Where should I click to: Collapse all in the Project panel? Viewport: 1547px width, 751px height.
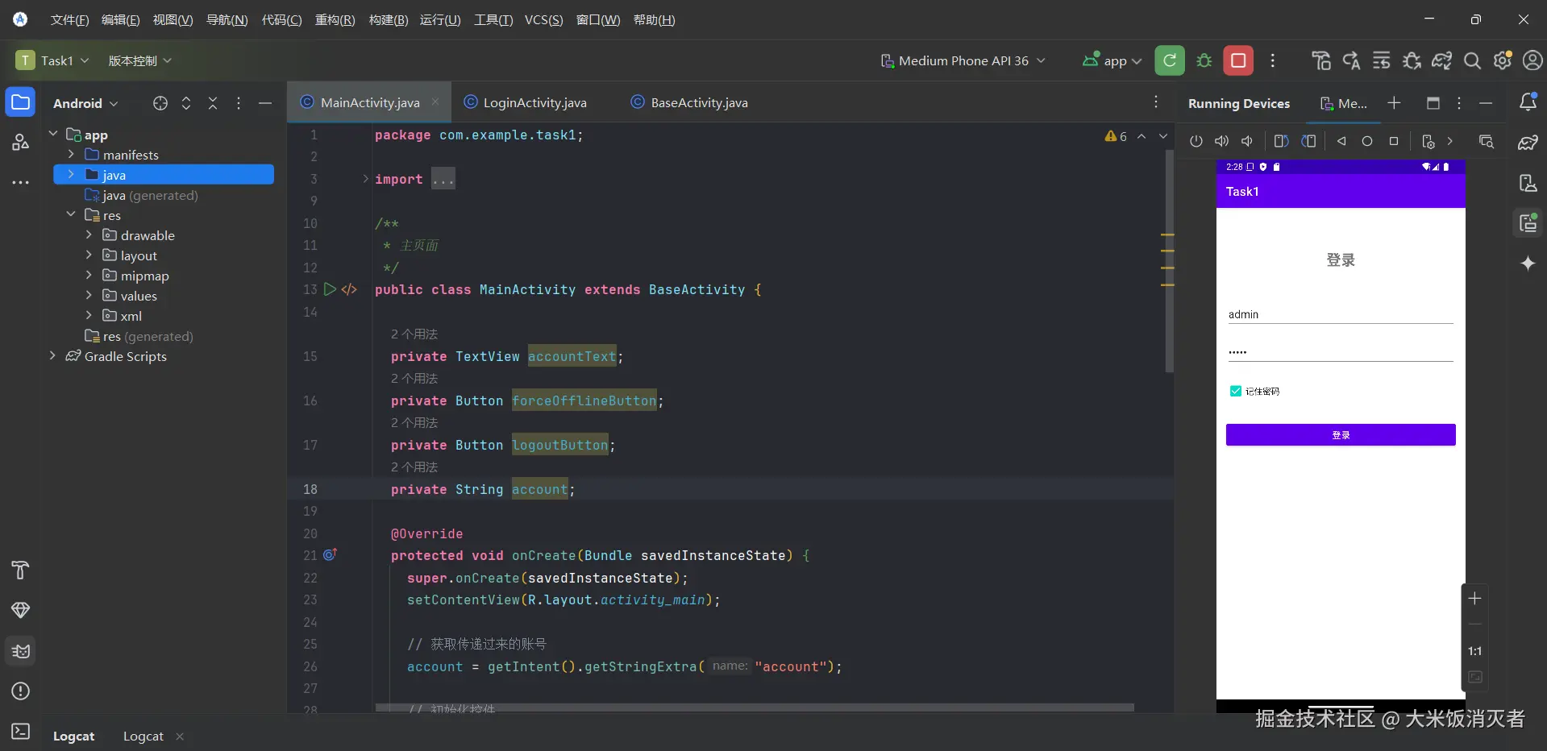(213, 103)
